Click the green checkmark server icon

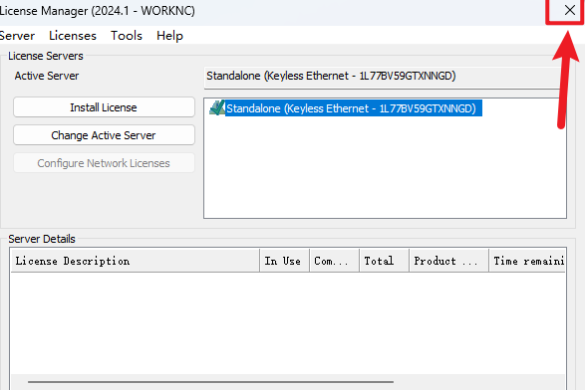click(x=217, y=108)
